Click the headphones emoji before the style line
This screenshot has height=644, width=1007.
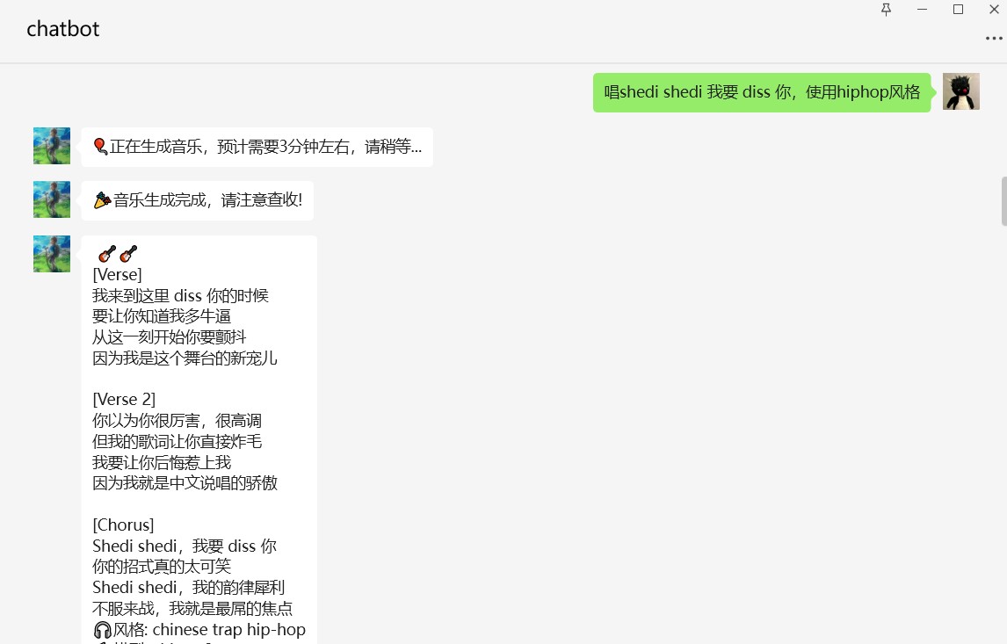point(102,630)
